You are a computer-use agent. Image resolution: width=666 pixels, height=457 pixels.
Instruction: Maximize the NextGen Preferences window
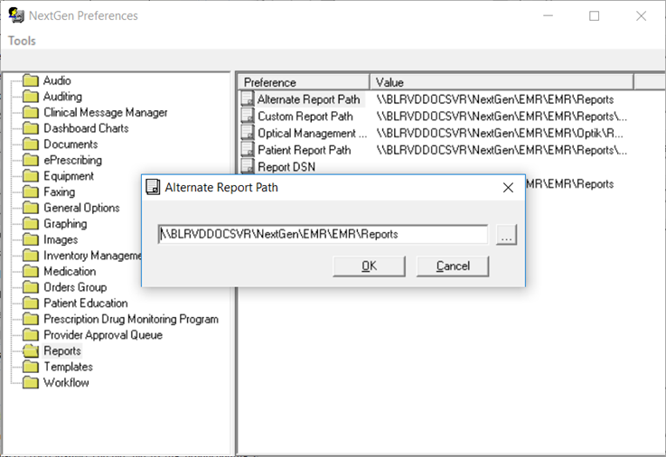point(595,16)
